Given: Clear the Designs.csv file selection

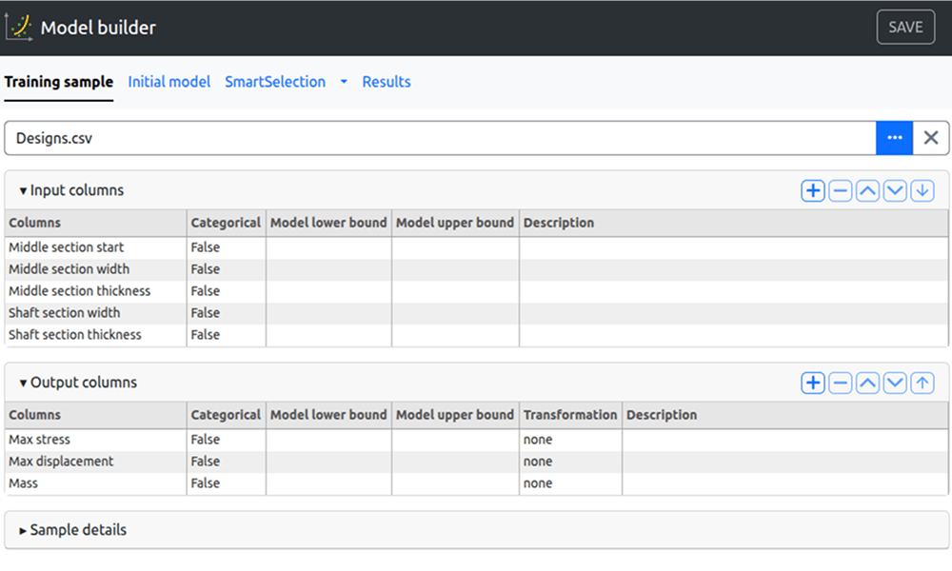Looking at the screenshot, I should click(931, 138).
